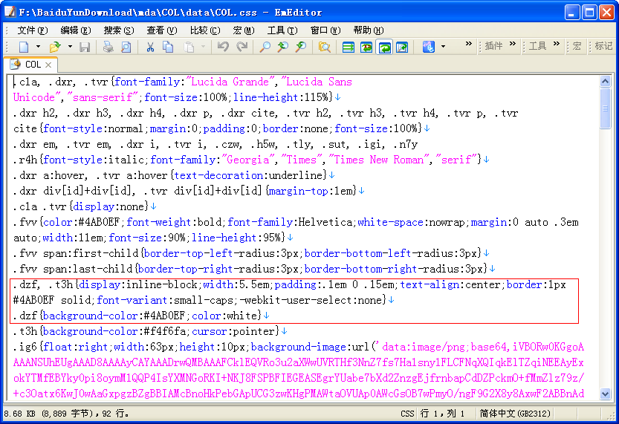Open the 文件(F) menu
Image resolution: width=619 pixels, height=424 pixels.
pos(33,30)
